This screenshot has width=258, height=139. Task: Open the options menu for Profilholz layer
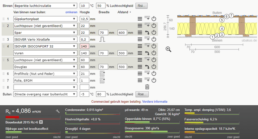tap(140, 73)
